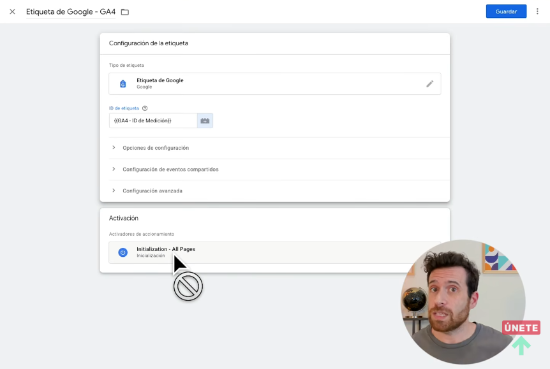Click Activadores de accionamiento label

point(142,234)
